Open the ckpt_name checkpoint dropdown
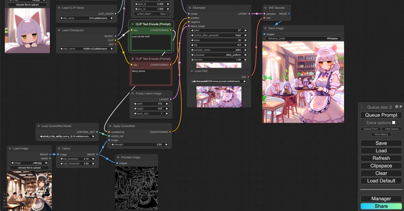The image size is (404, 211). [87, 49]
